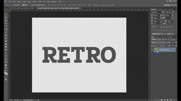This screenshot has width=181, height=101.
Task: Open the leading (Auto) dropdown
Action: (173, 15)
